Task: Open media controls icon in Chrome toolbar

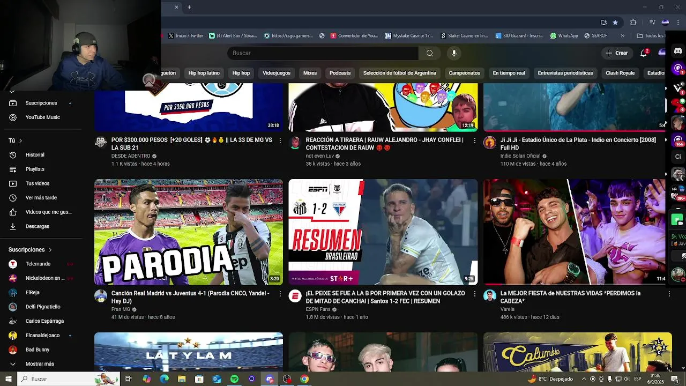Action: pos(652,22)
